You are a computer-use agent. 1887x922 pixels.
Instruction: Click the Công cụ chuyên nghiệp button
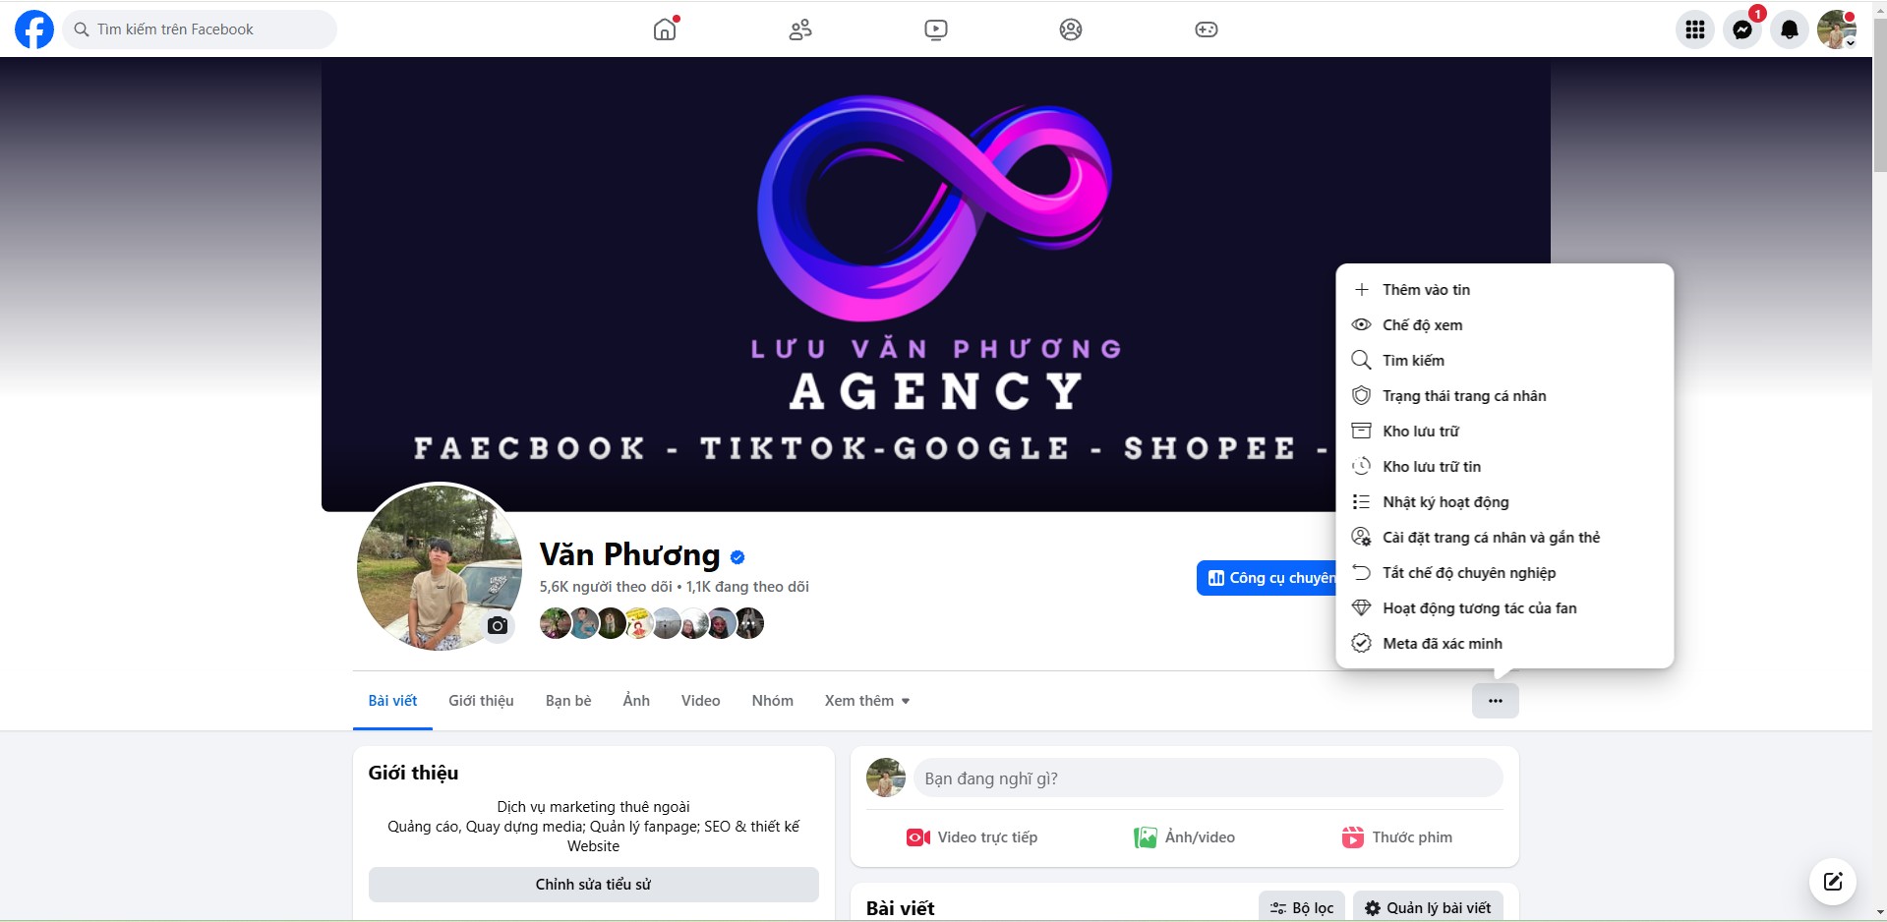[1267, 578]
